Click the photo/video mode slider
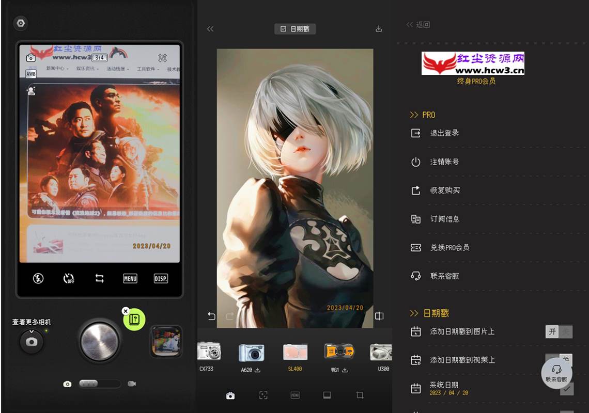This screenshot has height=413, width=589. tap(99, 384)
